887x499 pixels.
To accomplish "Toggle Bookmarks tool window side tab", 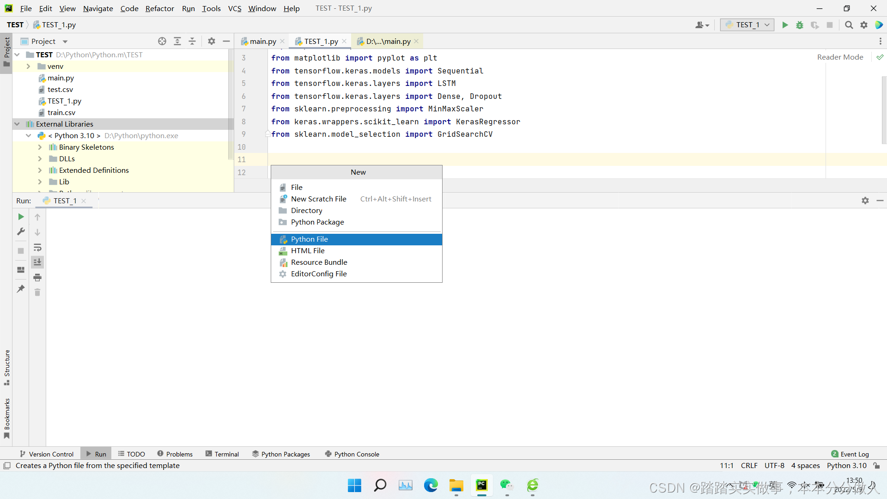I will click(6, 418).
